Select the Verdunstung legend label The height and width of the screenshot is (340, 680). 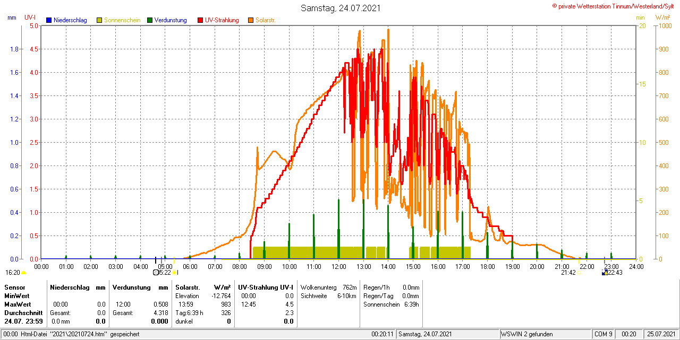coord(171,20)
